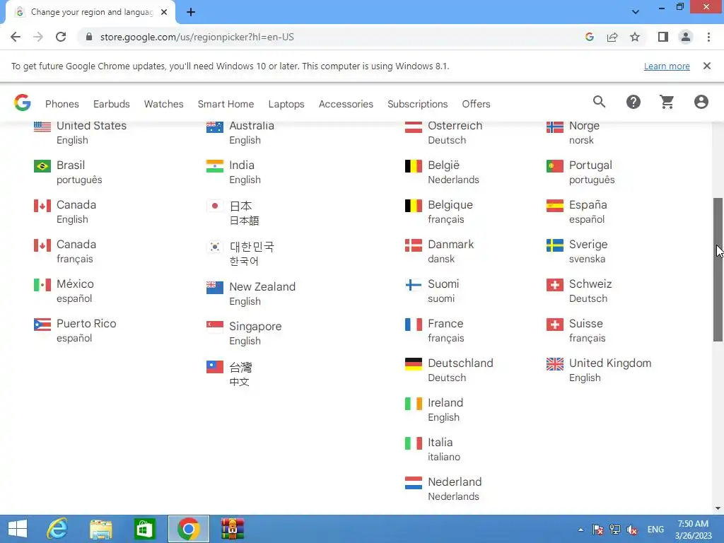Click the network tray icon
Screen dimensions: 724x543
tap(614, 530)
